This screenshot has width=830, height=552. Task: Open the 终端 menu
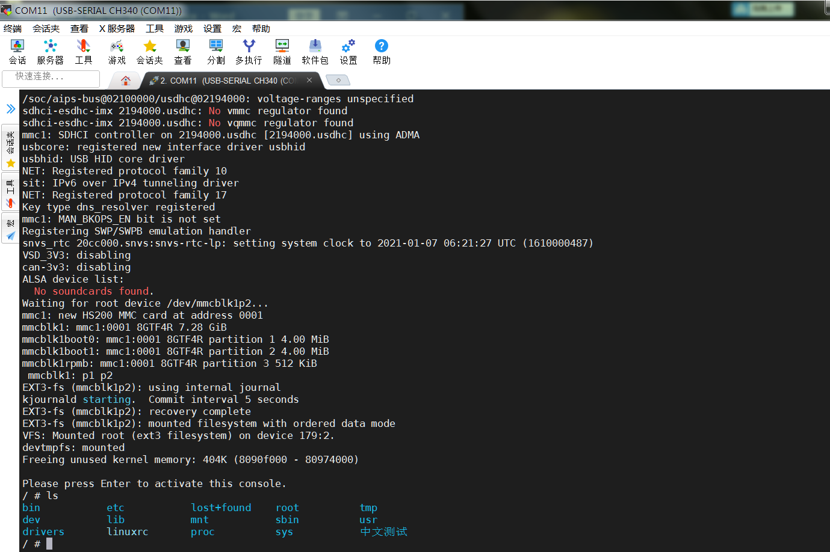coord(13,28)
